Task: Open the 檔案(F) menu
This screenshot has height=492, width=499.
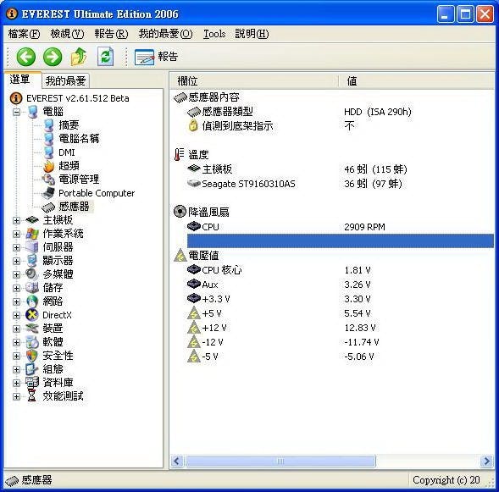Action: pos(25,34)
